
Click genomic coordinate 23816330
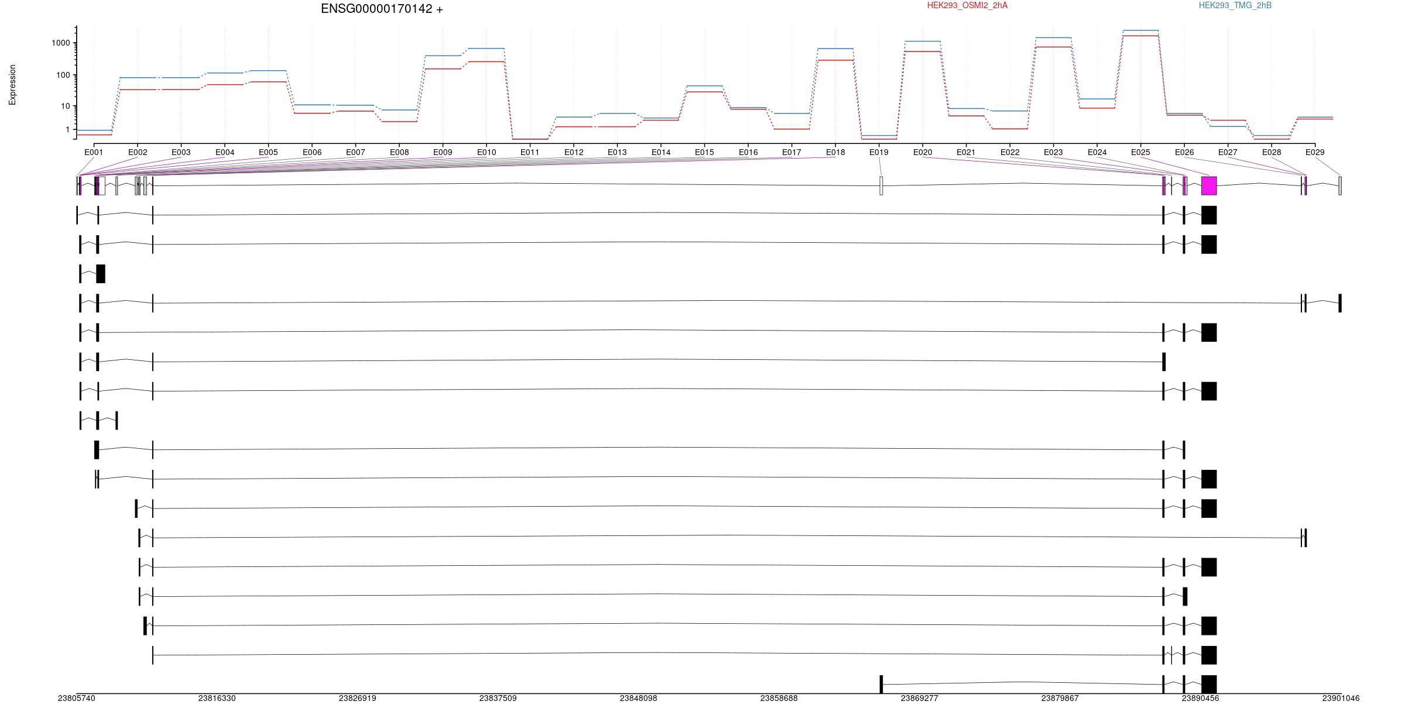[x=217, y=698]
